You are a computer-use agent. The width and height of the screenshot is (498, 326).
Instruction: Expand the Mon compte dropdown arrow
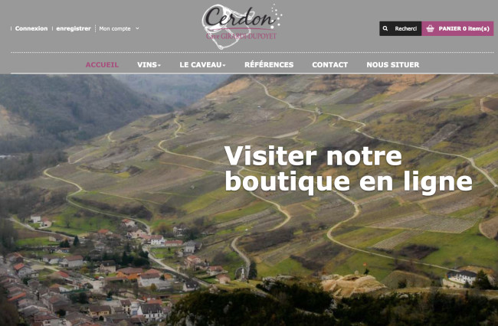137,28
